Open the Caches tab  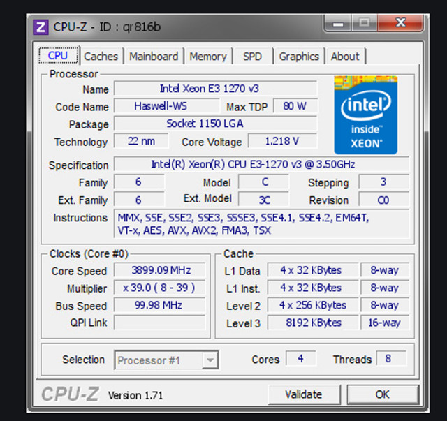click(x=101, y=57)
